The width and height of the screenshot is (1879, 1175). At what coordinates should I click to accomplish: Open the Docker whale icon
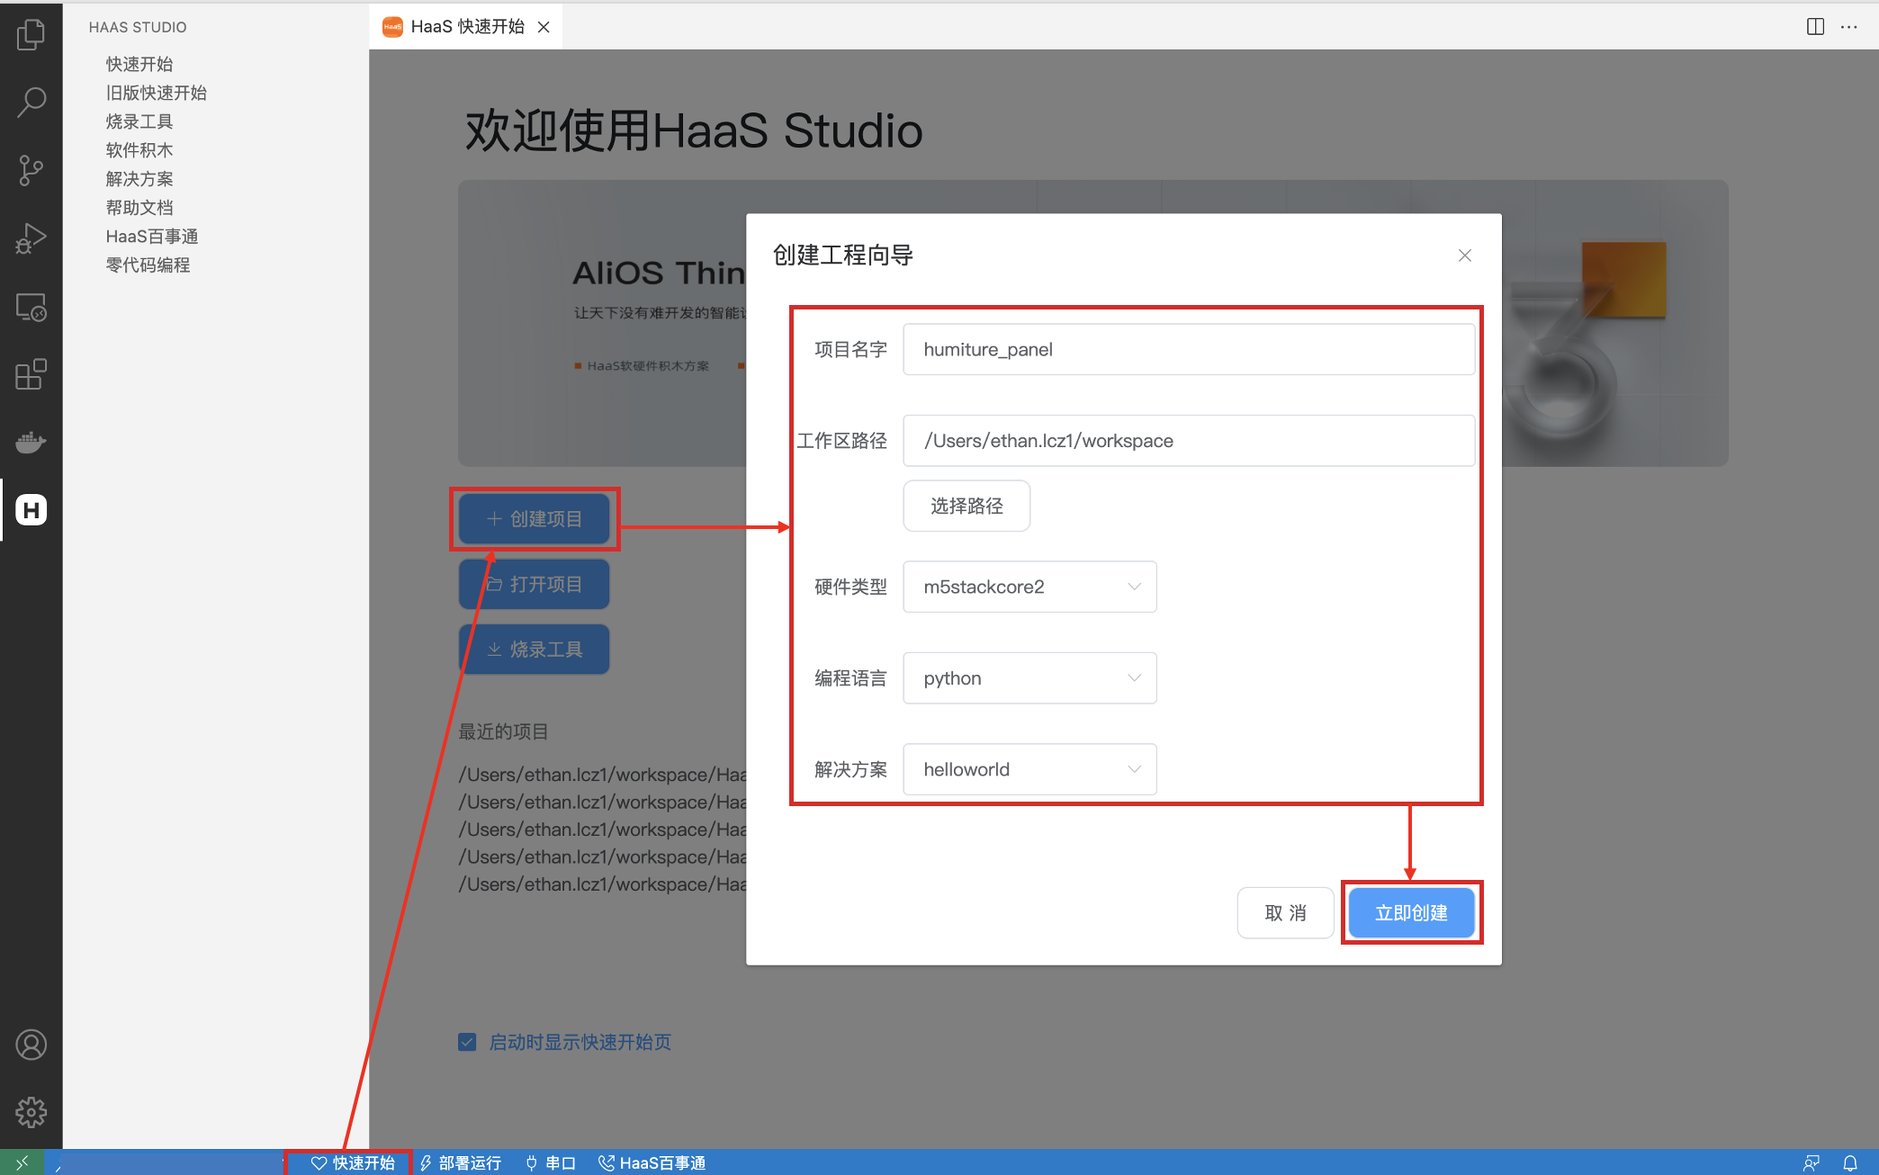pyautogui.click(x=31, y=443)
